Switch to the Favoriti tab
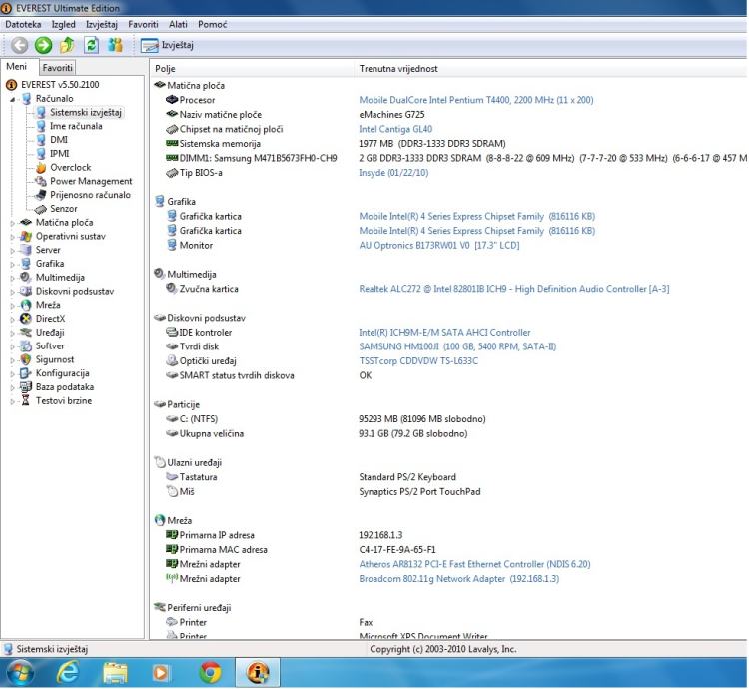Viewport: 749px width, 689px height. (57, 68)
